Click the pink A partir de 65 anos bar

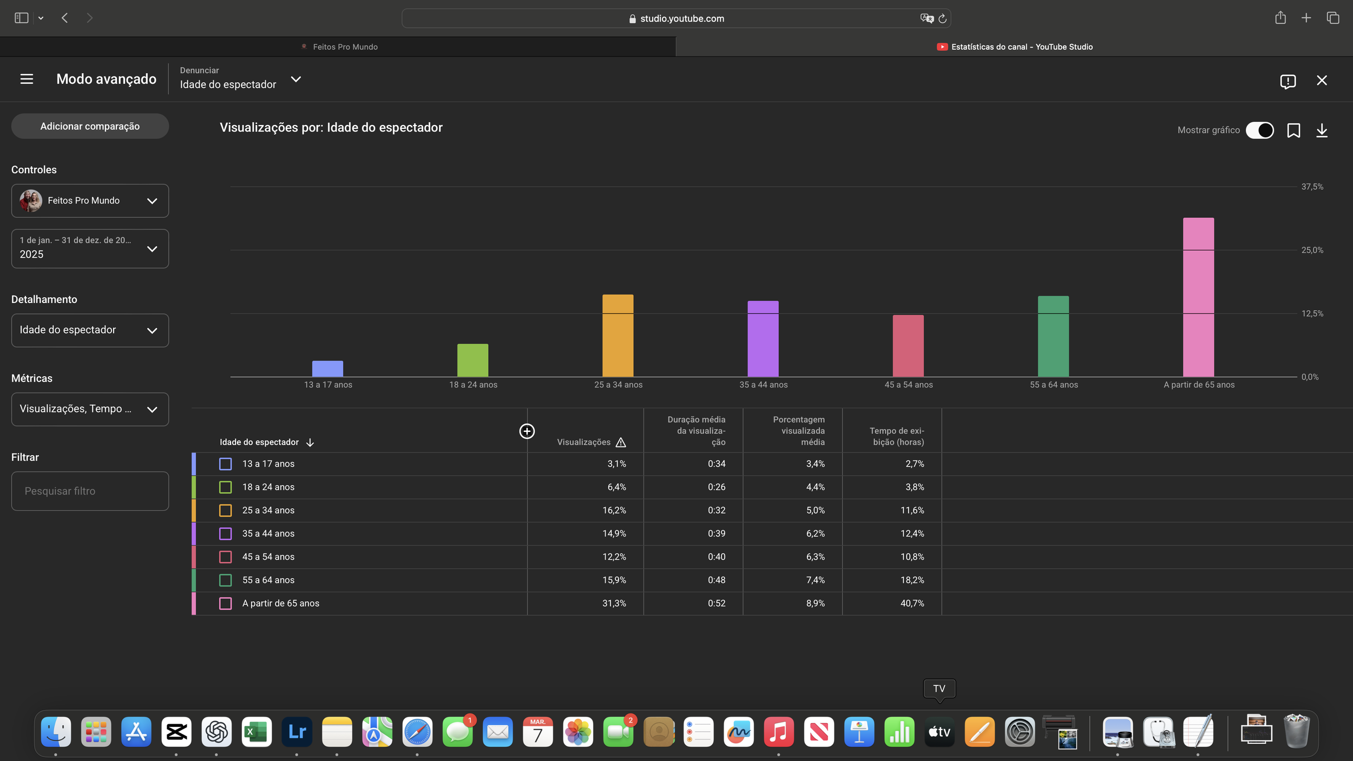click(1198, 297)
